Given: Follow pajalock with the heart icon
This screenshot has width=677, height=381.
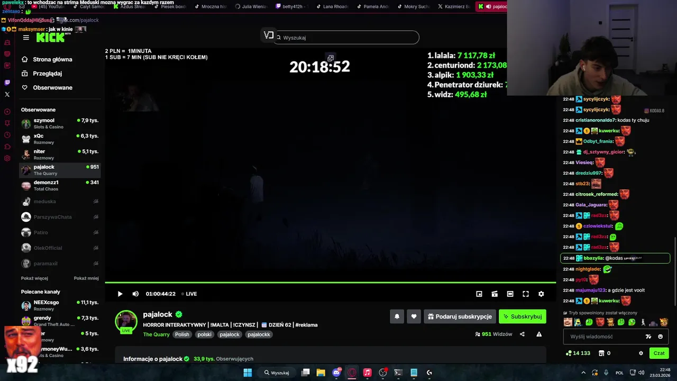Looking at the screenshot, I should 414,316.
